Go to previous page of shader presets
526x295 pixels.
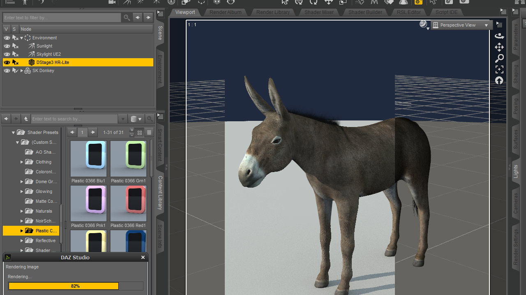click(72, 132)
